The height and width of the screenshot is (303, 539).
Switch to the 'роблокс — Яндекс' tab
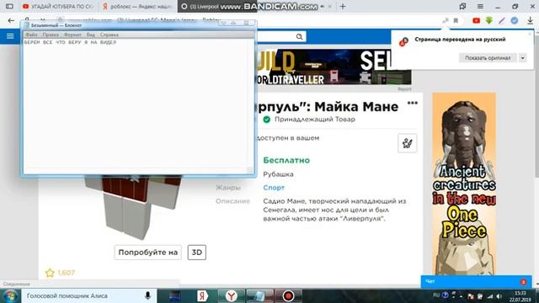point(137,6)
